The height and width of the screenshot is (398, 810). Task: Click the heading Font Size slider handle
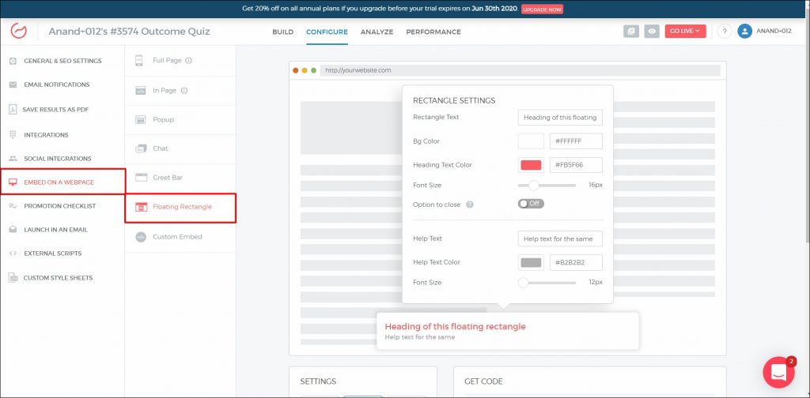coord(534,186)
